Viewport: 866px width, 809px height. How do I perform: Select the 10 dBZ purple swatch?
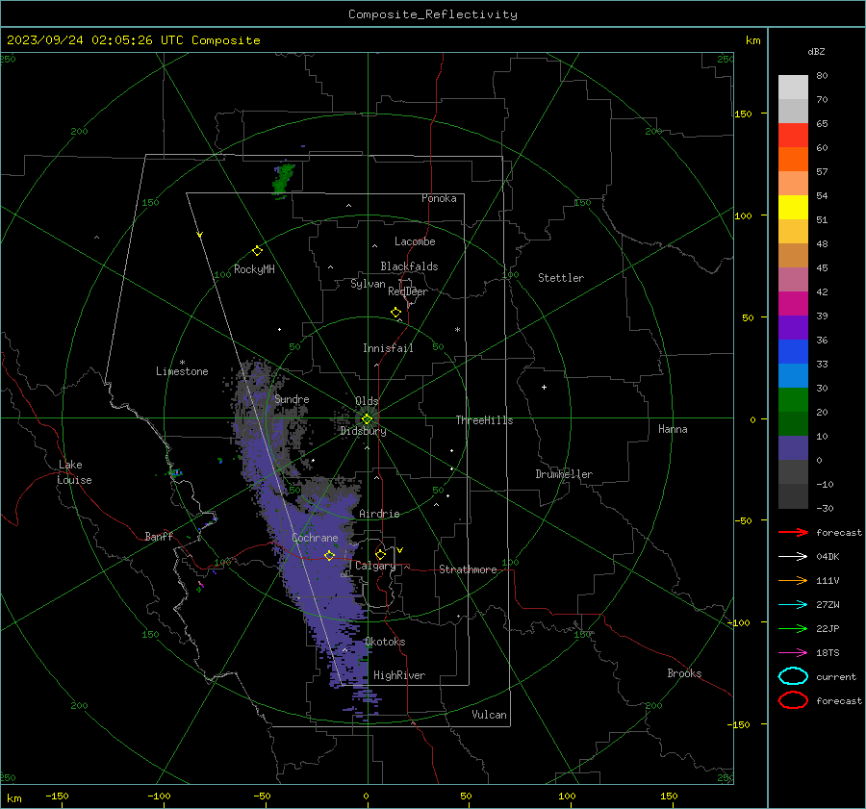click(x=793, y=448)
